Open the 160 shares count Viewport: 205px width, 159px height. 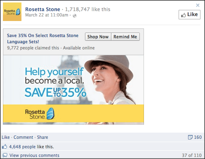tap(198, 137)
